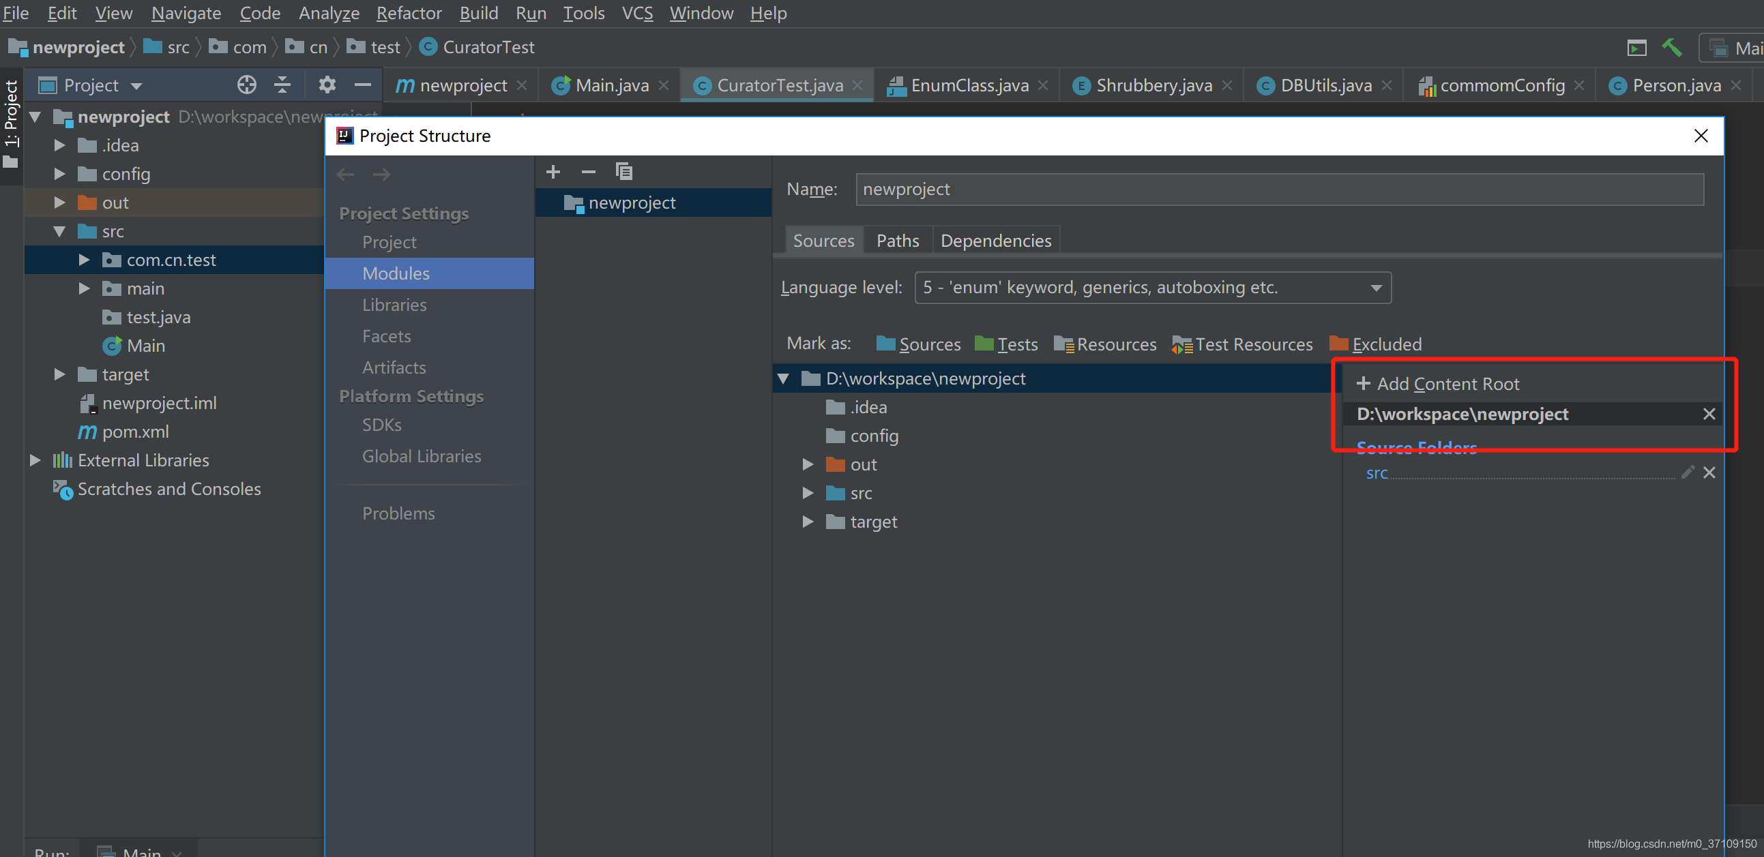Click the remove module minus icon
The height and width of the screenshot is (857, 1764).
coord(588,171)
